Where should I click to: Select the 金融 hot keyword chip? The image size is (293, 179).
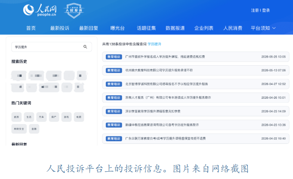point(34,129)
